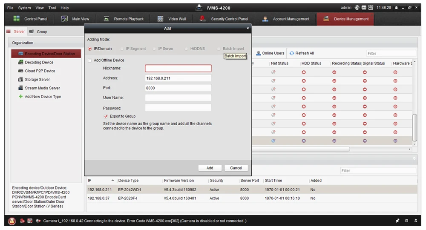This screenshot has height=230, width=426.
Task: Click EP-2020F-I device type cell
Action: pyautogui.click(x=127, y=198)
